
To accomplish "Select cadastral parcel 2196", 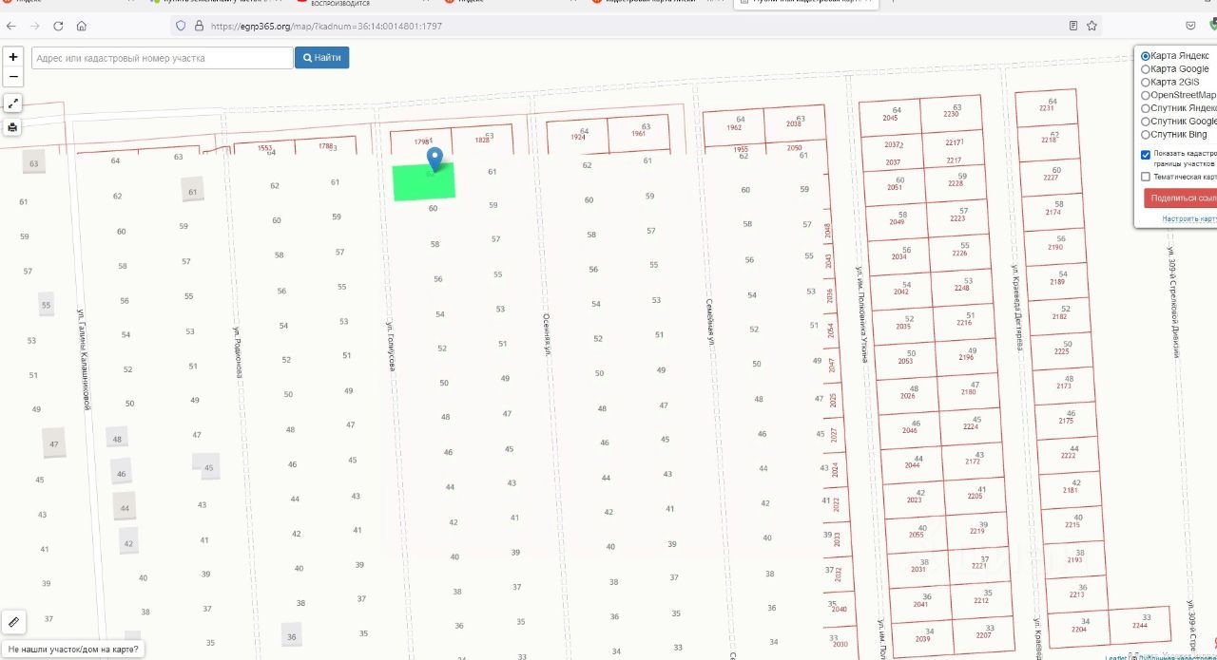I will (x=967, y=357).
